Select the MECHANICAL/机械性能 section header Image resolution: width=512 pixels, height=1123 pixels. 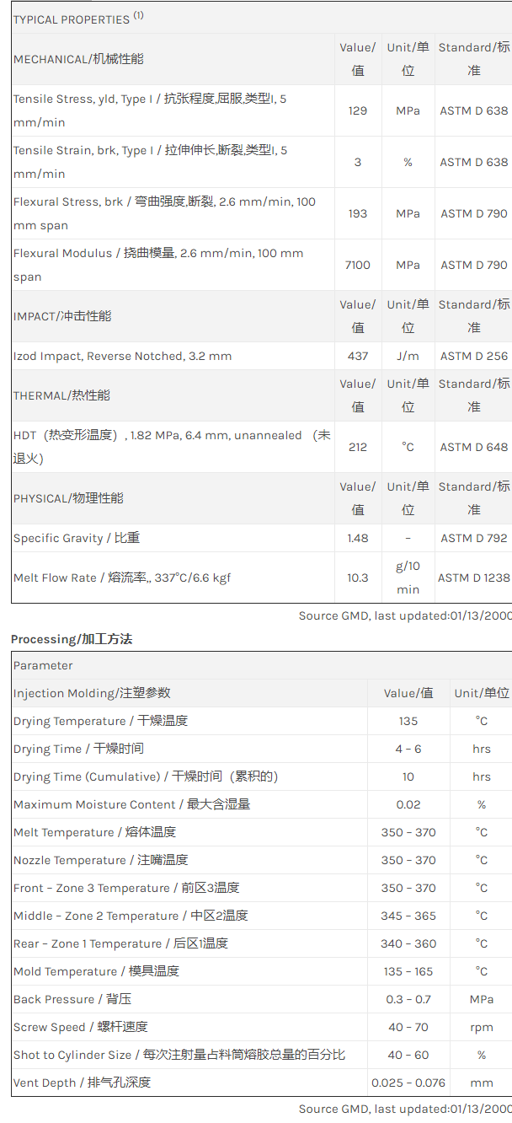point(78,59)
